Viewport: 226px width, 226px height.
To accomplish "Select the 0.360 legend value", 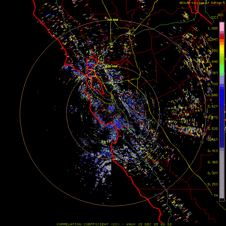I will (x=213, y=162).
